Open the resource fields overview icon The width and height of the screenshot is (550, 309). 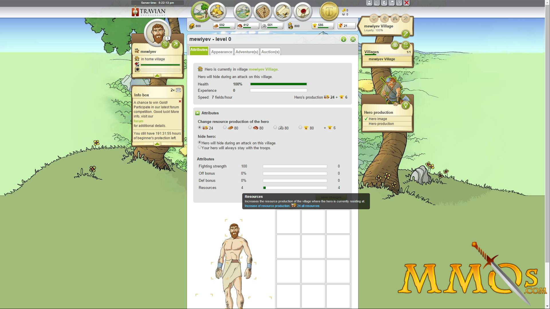click(201, 12)
